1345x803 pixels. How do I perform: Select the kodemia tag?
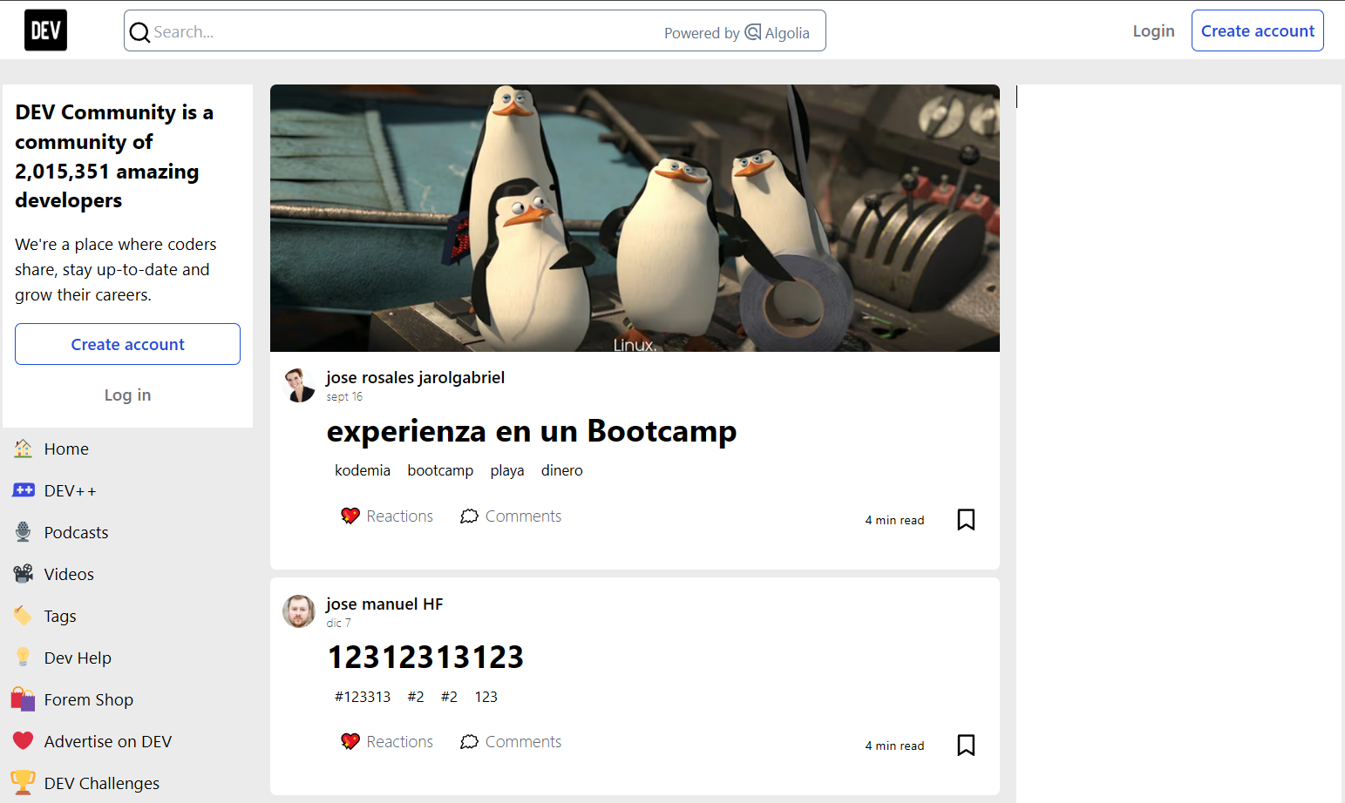363,470
